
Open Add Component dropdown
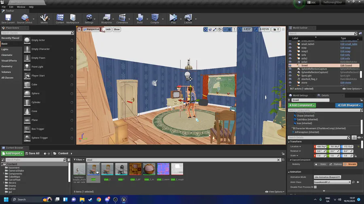tap(302, 105)
